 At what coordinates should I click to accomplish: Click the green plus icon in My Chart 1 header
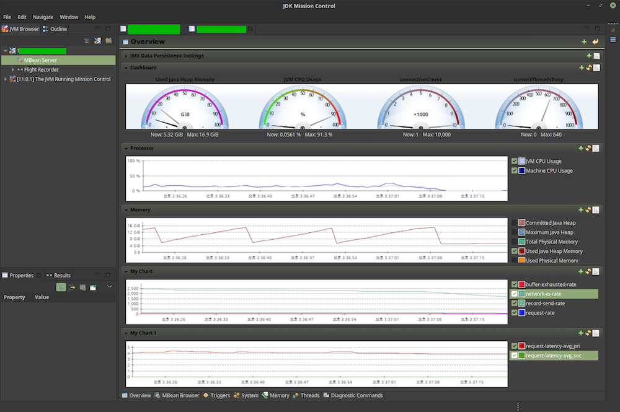click(x=581, y=333)
